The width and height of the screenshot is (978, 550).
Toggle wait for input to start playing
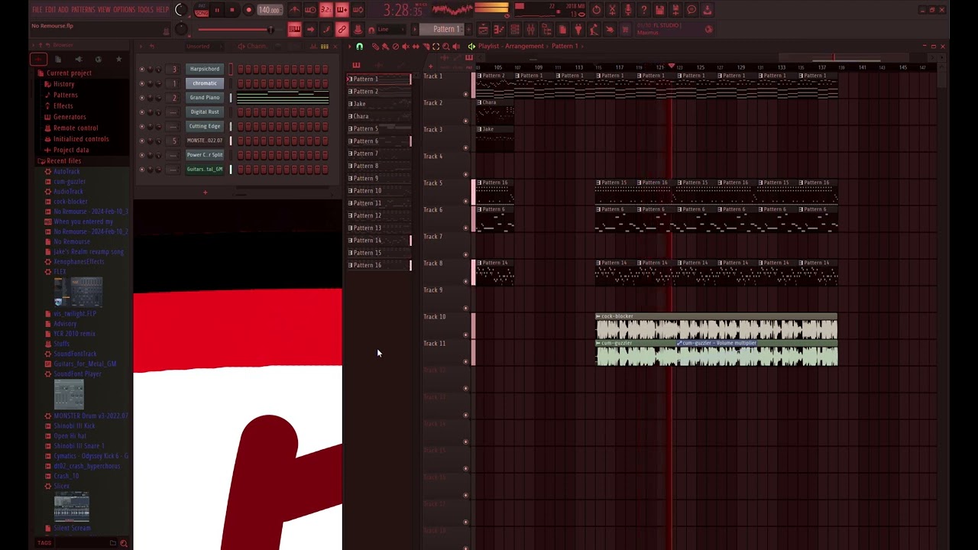pyautogui.click(x=310, y=10)
